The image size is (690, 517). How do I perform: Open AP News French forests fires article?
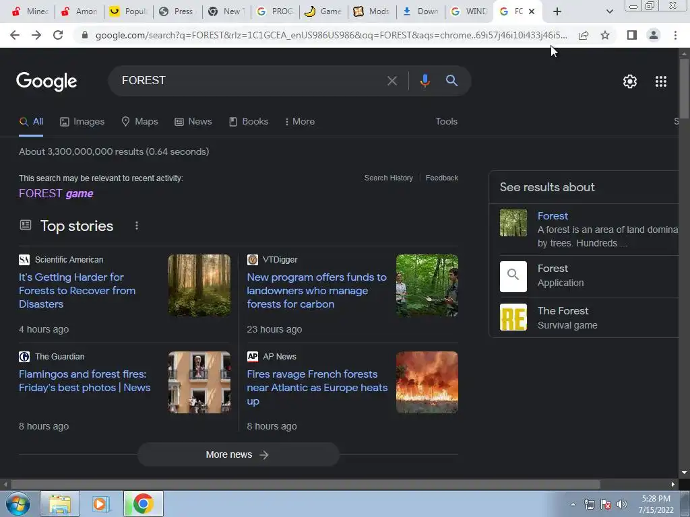[x=317, y=387]
